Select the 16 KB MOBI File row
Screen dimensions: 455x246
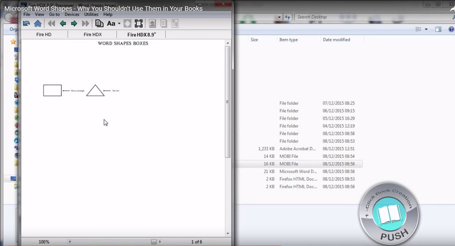(299, 164)
